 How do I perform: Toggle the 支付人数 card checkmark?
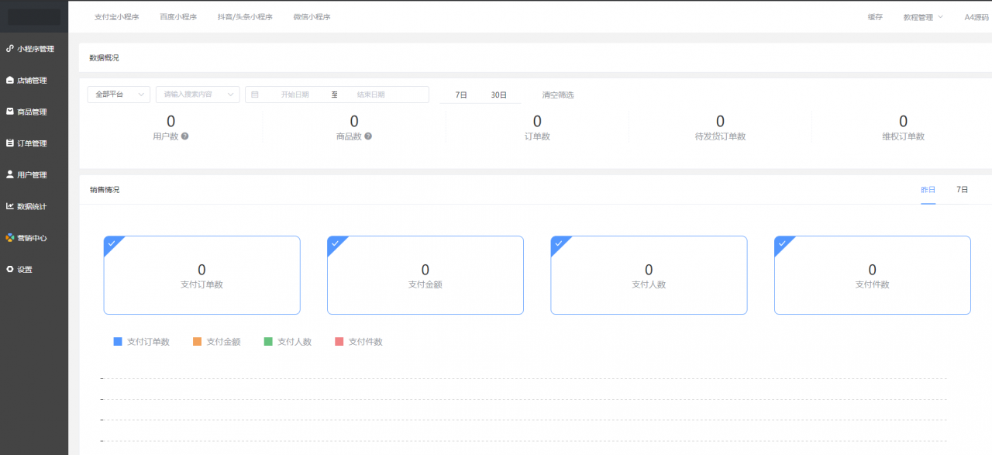click(x=558, y=243)
